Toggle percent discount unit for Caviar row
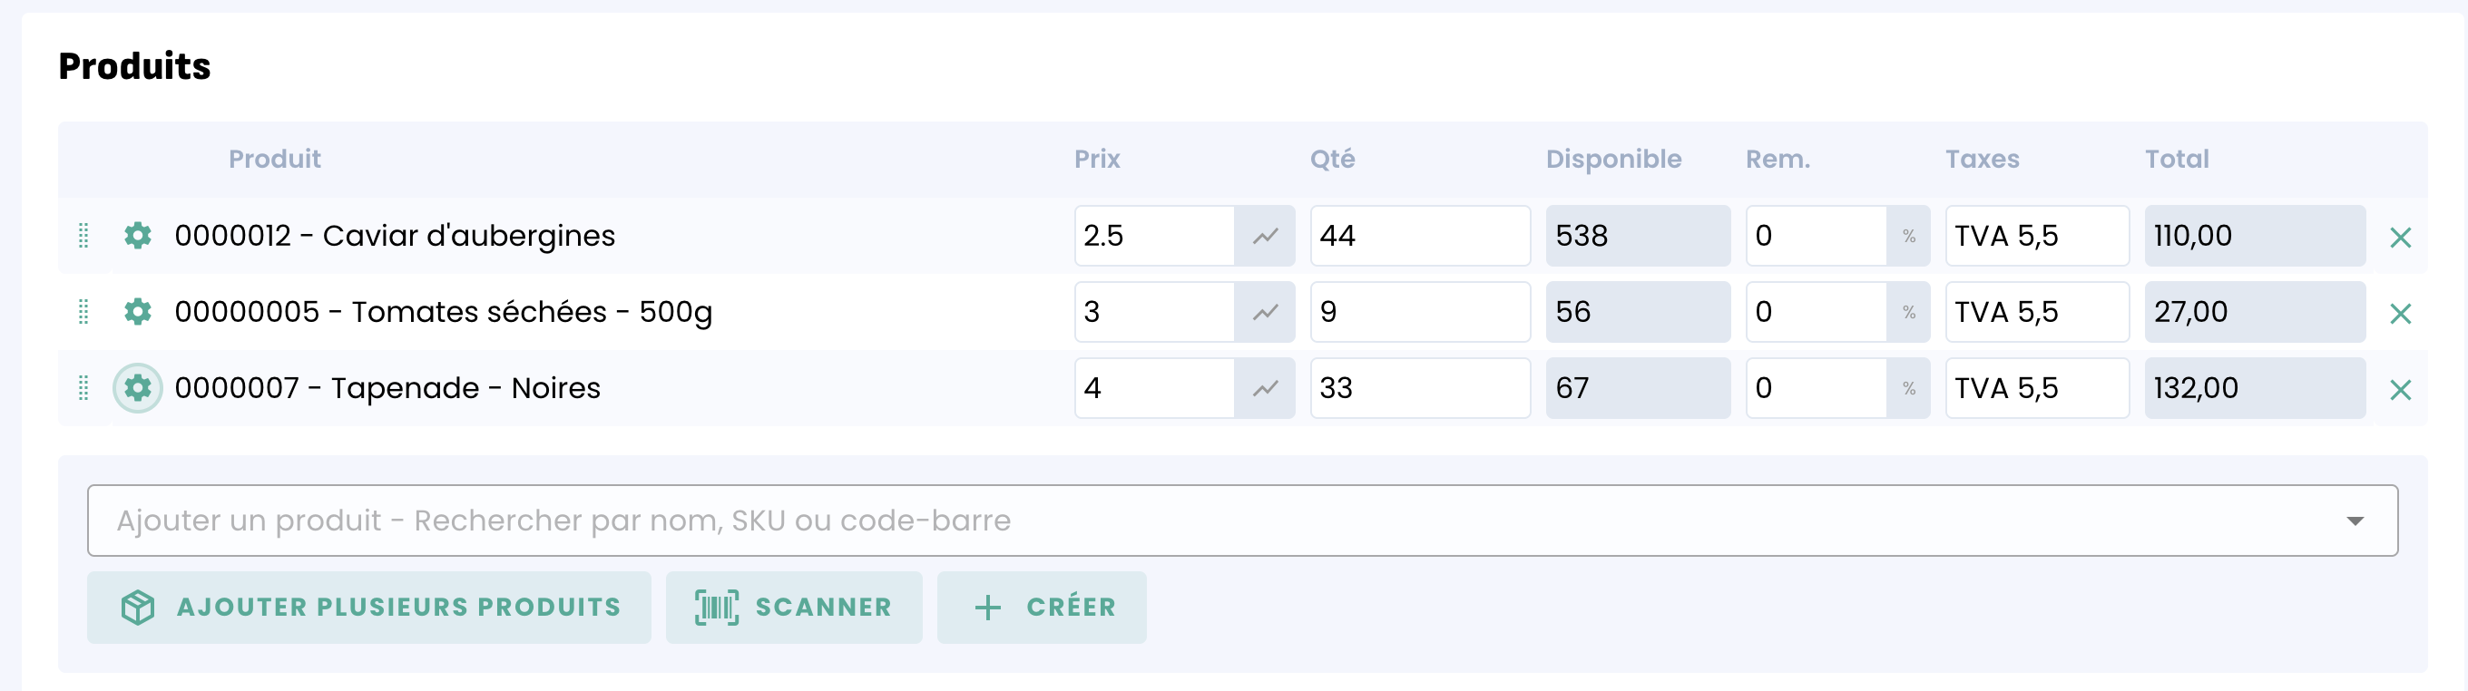Image resolution: width=2468 pixels, height=691 pixels. point(1908,236)
